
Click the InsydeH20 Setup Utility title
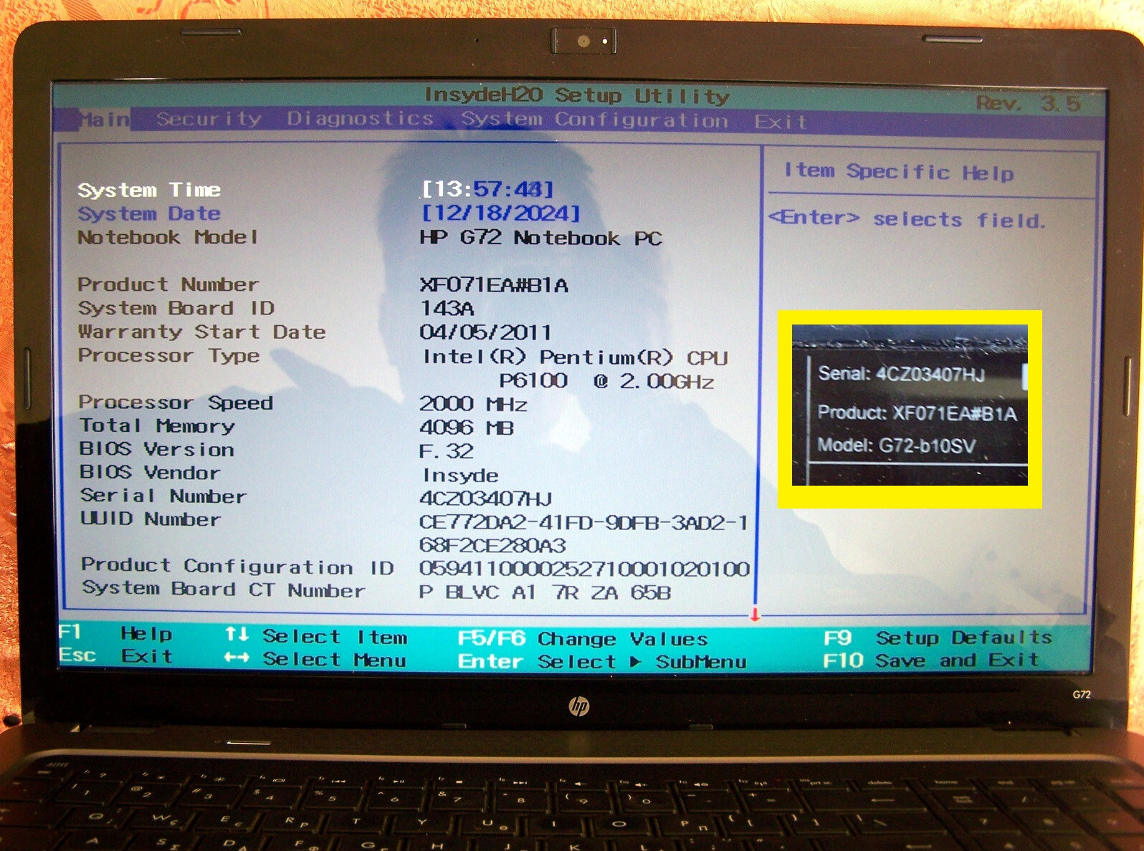coord(577,95)
